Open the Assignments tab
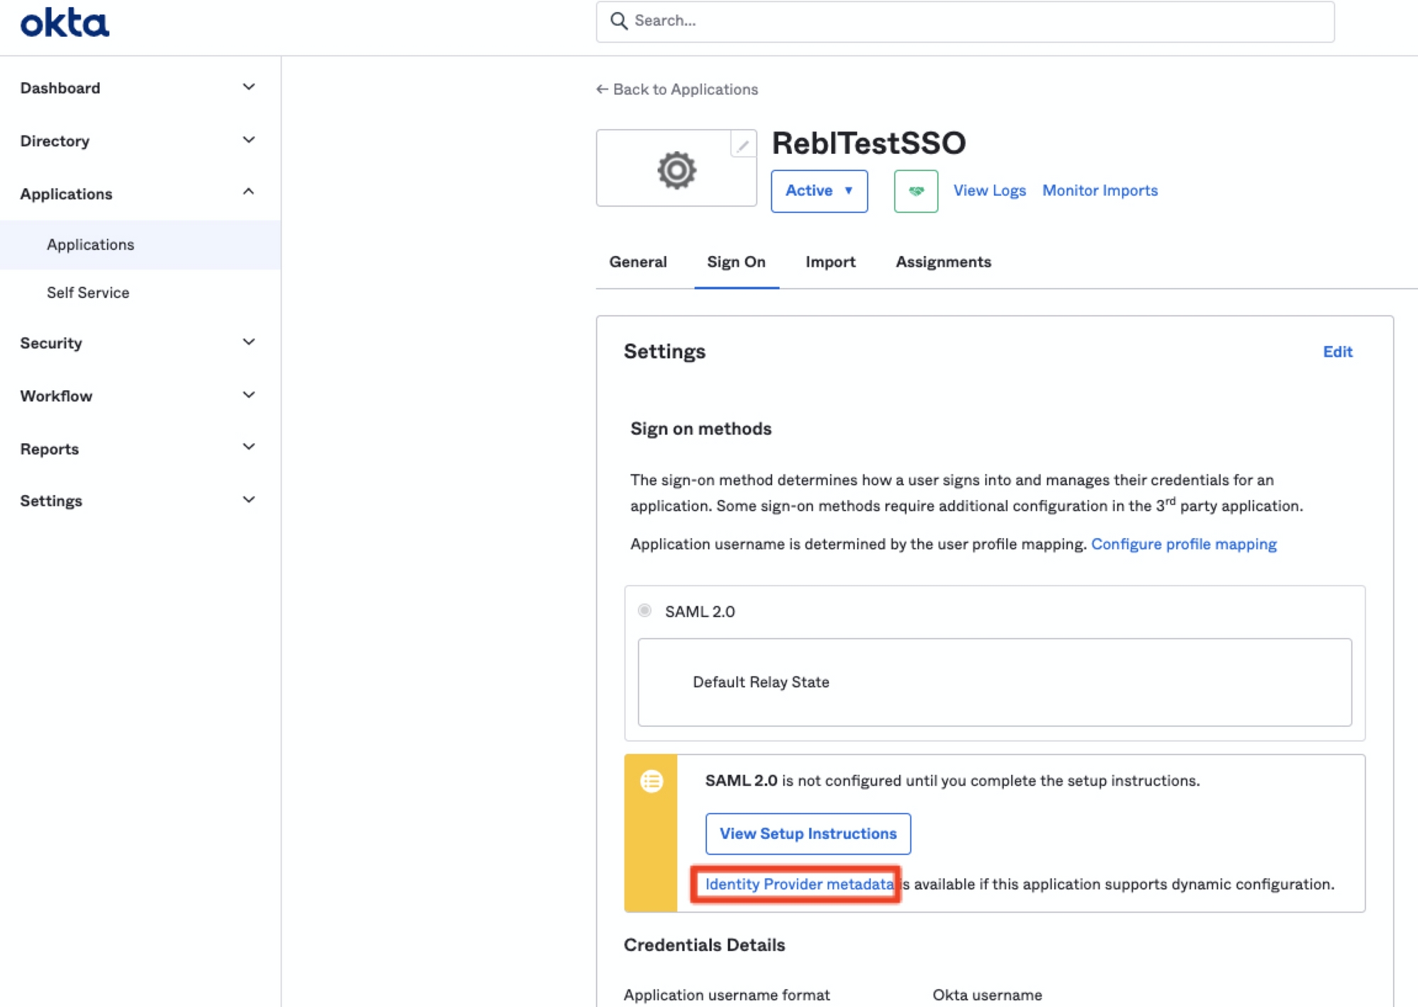This screenshot has height=1007, width=1418. pyautogui.click(x=943, y=262)
